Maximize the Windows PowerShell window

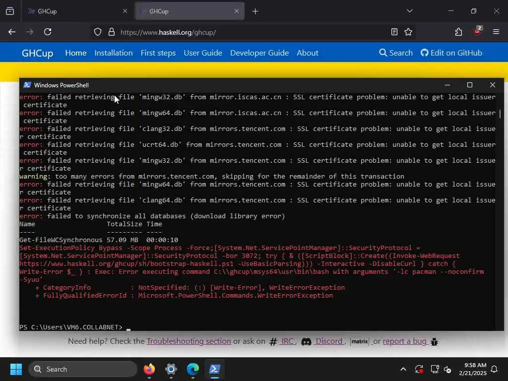pyautogui.click(x=470, y=85)
